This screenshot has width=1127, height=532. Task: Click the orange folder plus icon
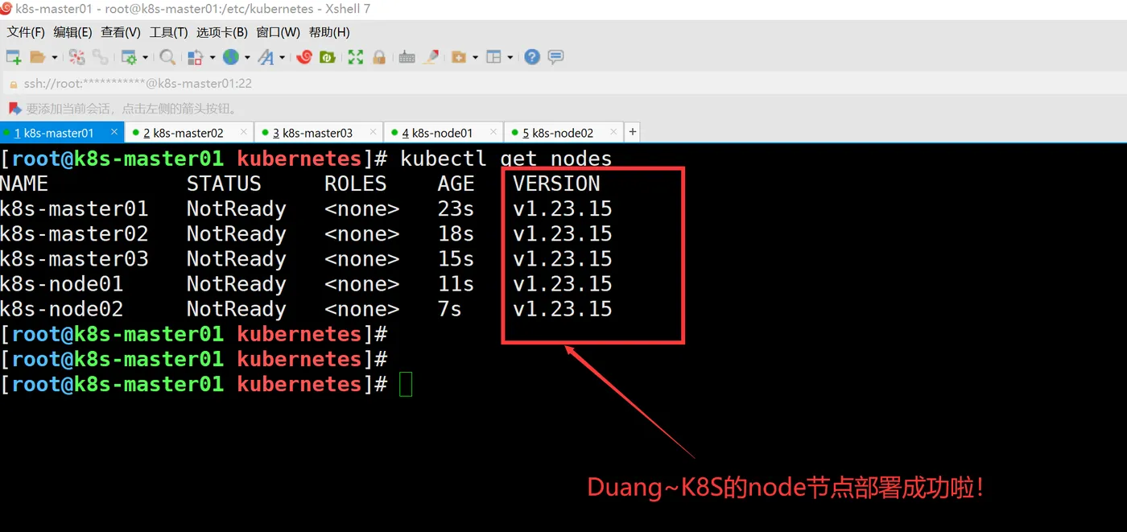[x=459, y=57]
